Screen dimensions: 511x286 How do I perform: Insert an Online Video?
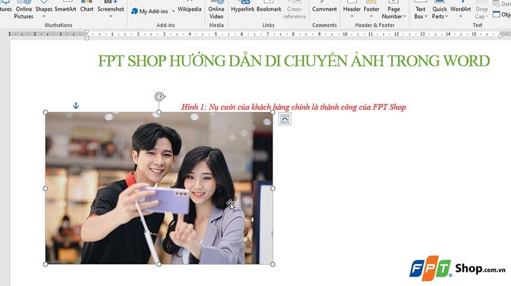pos(217,10)
